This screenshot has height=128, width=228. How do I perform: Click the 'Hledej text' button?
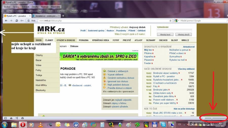(x=165, y=35)
